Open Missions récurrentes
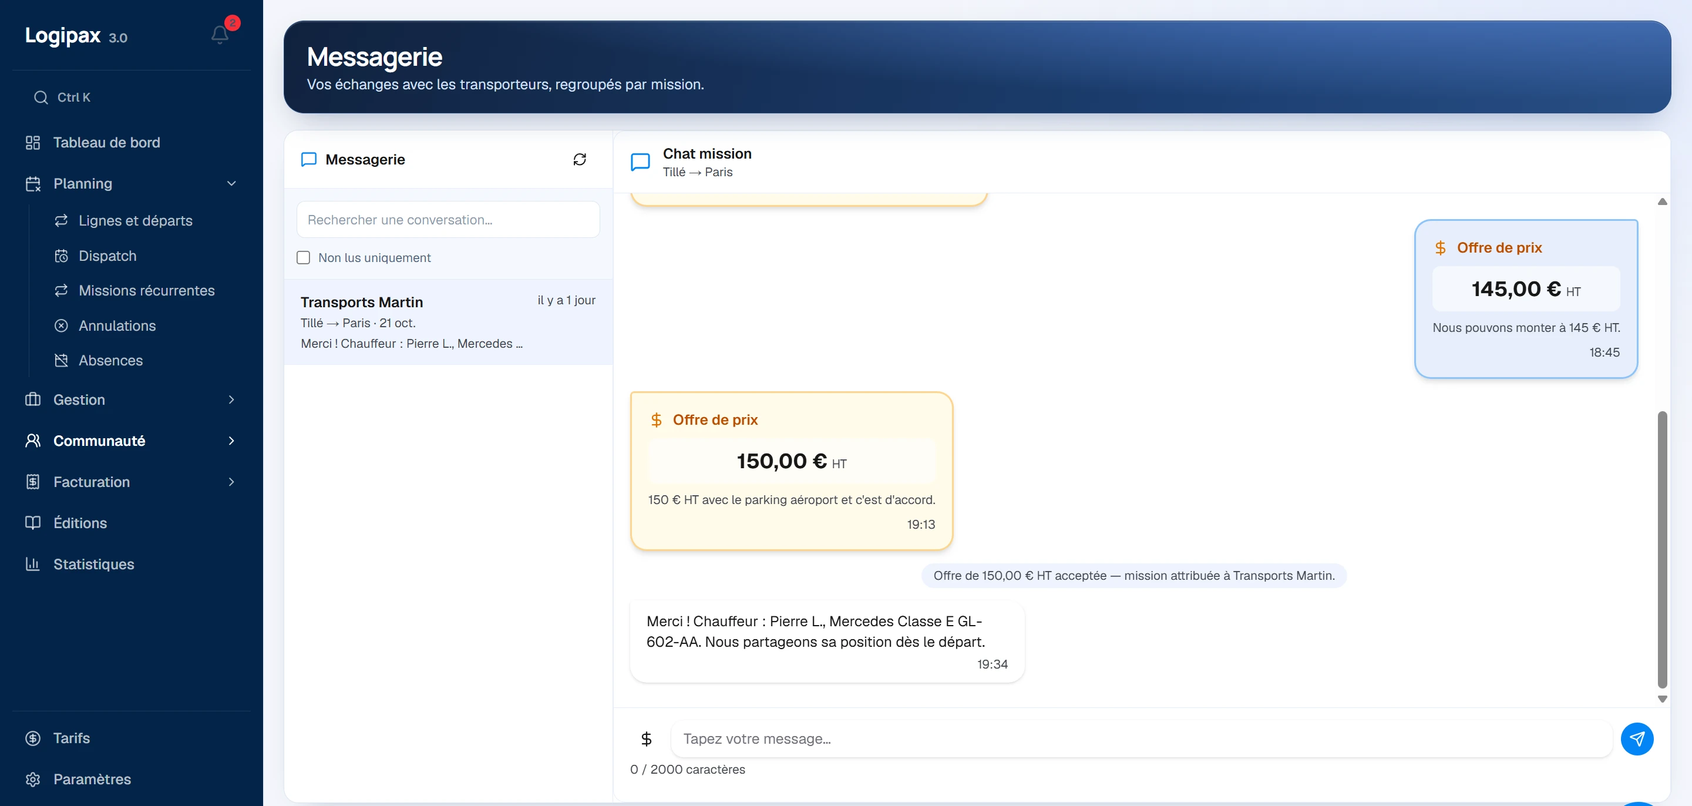This screenshot has height=806, width=1692. 146,290
